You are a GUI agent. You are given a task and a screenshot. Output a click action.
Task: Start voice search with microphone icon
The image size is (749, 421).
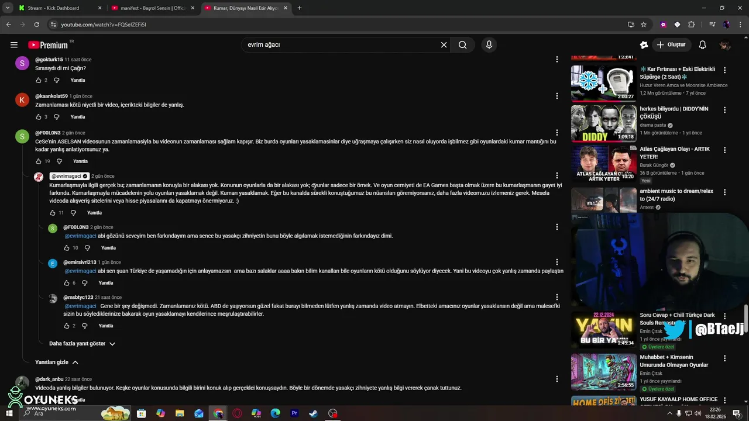489,45
